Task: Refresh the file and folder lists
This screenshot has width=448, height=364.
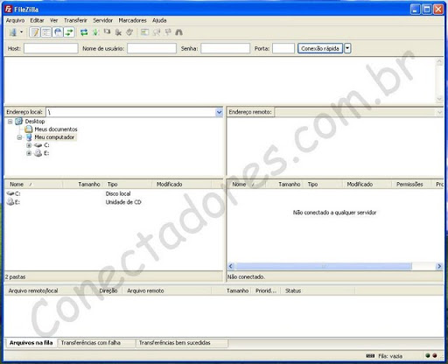Action: pos(84,32)
